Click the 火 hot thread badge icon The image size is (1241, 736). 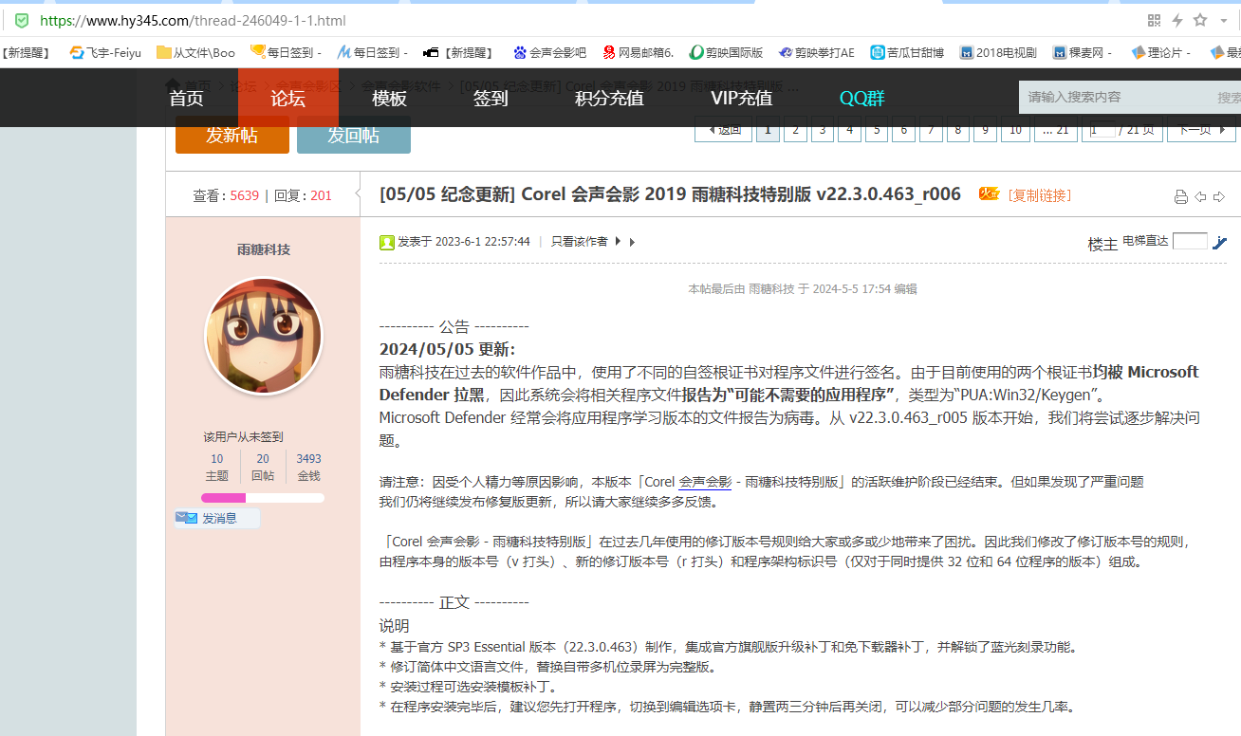coord(989,193)
